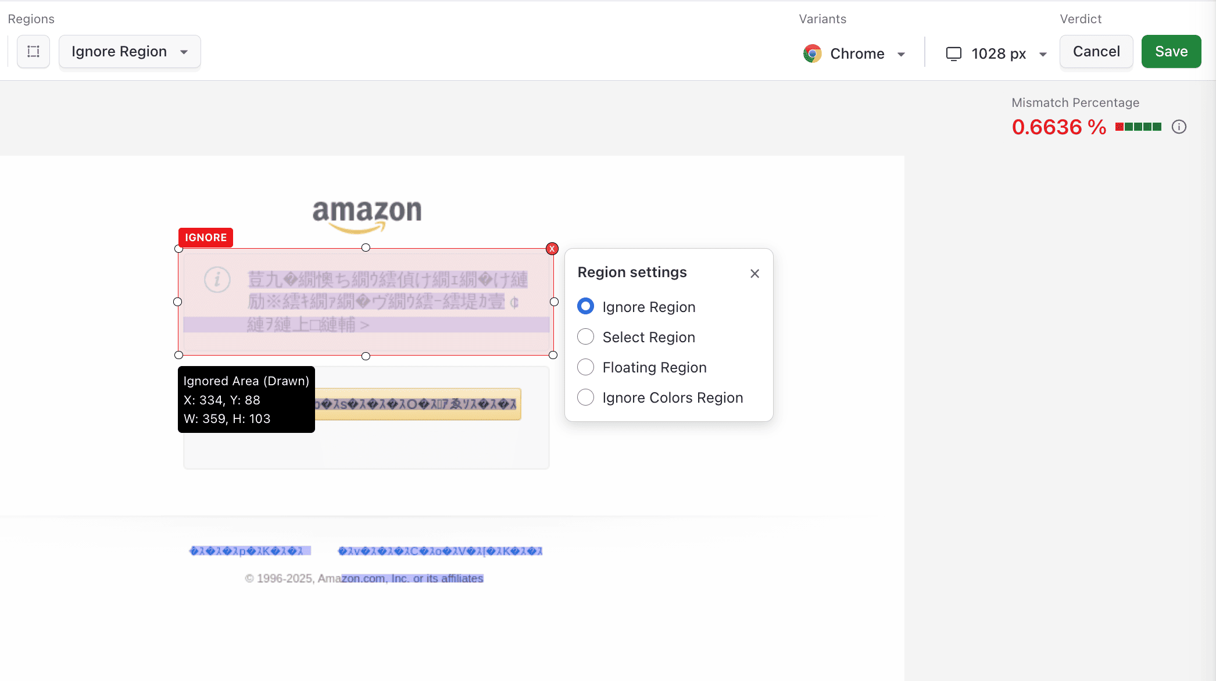1216x681 pixels.
Task: Delete the ignore region via red X
Action: pyautogui.click(x=552, y=248)
